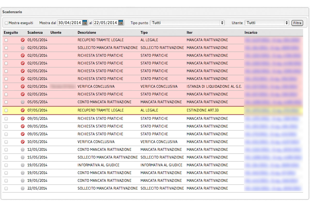
Task: Click the Tipo column header
Action: tap(144, 33)
